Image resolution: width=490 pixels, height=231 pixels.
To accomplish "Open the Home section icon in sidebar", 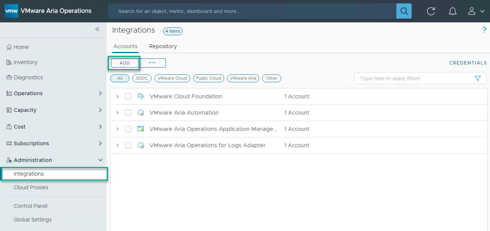I will 8,47.
